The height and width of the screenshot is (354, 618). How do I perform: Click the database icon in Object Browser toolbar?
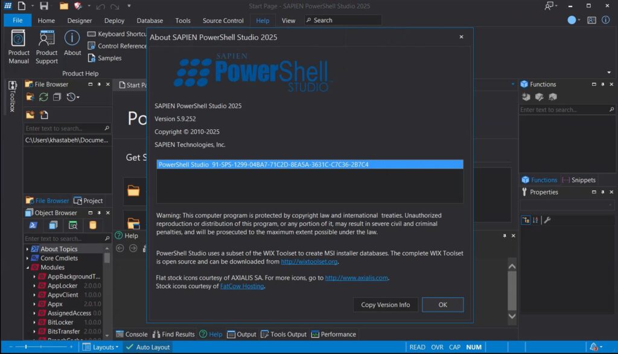pyautogui.click(x=92, y=225)
